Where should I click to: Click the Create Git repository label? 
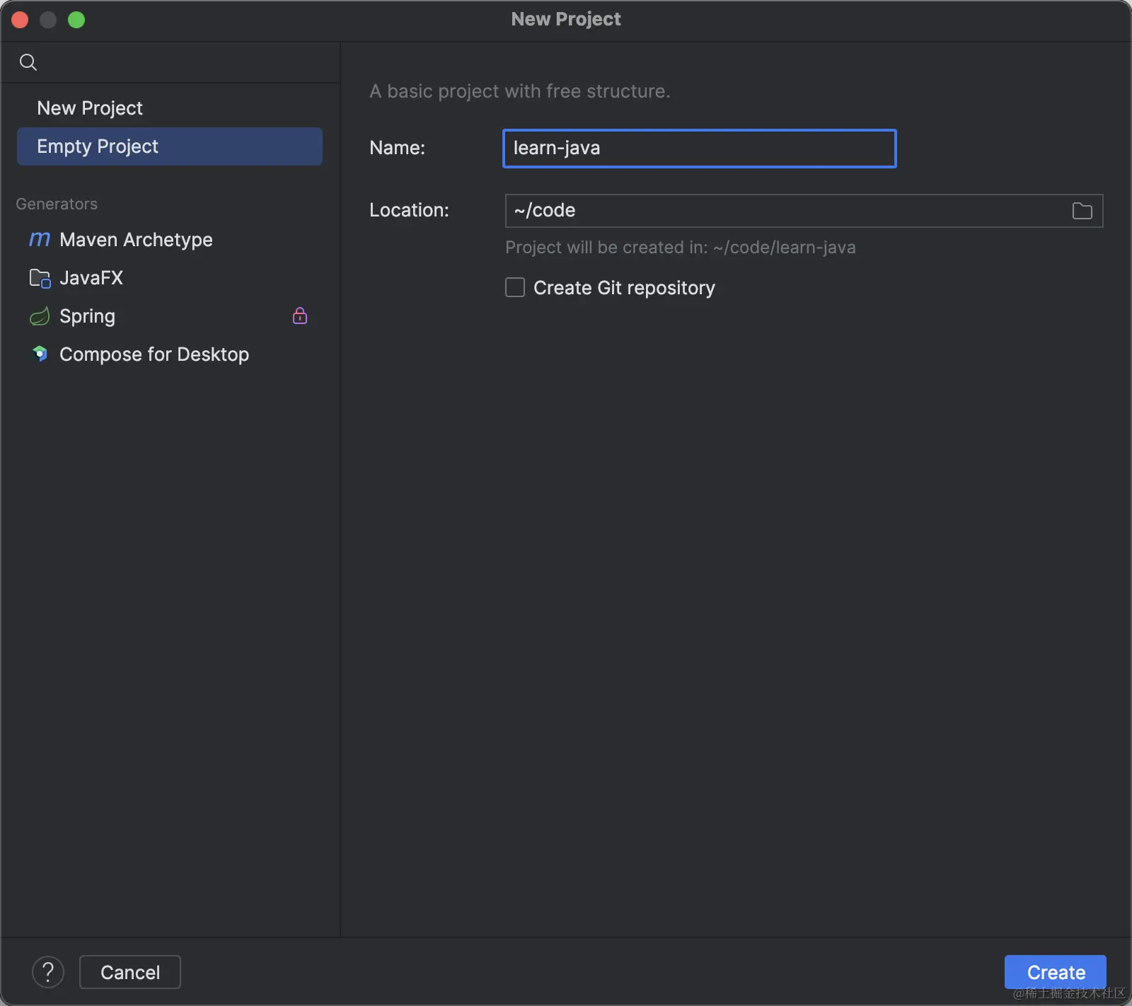tap(624, 288)
